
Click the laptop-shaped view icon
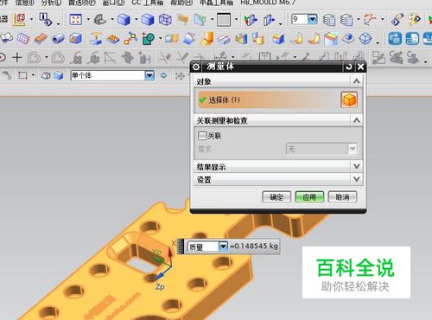tap(100, 20)
